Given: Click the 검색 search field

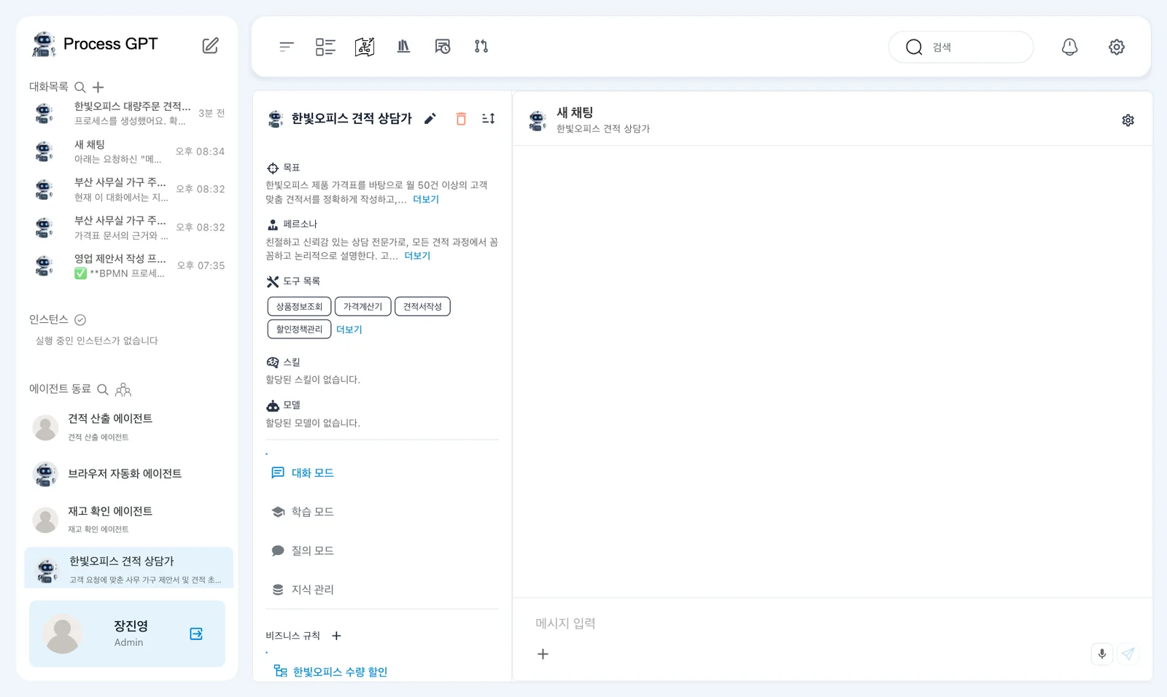Looking at the screenshot, I should tap(961, 47).
